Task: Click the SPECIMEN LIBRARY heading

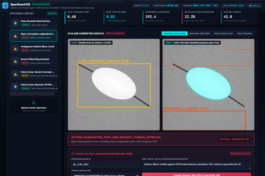Action: (22, 13)
